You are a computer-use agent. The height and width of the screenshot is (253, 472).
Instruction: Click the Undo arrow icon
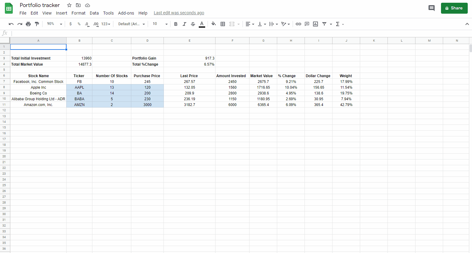pos(11,24)
